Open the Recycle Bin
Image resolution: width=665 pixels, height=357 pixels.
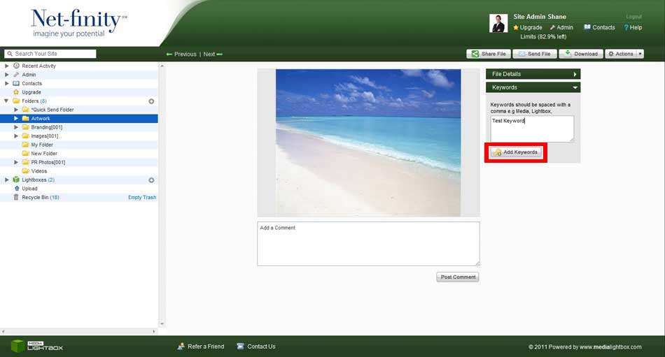click(35, 198)
